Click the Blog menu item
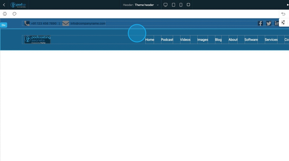The image size is (289, 161). tap(218, 40)
